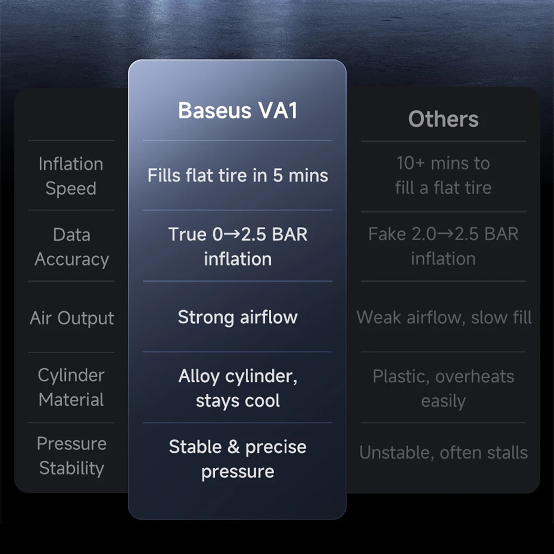Click "Plastic, overheats easily" text
This screenshot has height=554, width=554.
point(443,388)
